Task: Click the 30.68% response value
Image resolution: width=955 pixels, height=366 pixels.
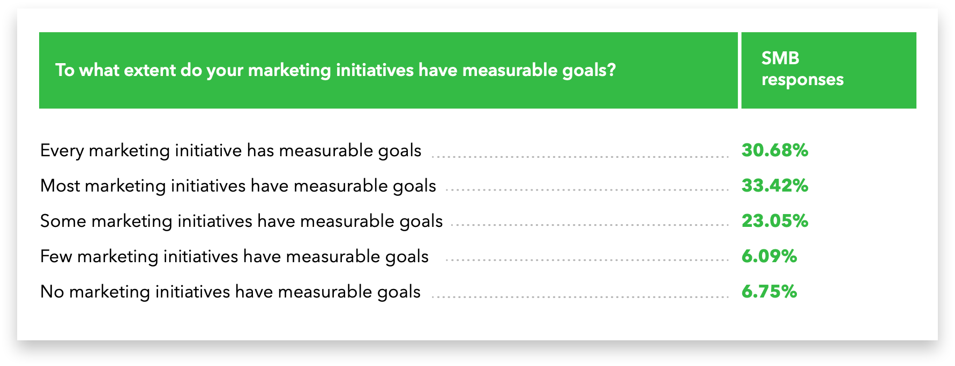Action: point(774,151)
